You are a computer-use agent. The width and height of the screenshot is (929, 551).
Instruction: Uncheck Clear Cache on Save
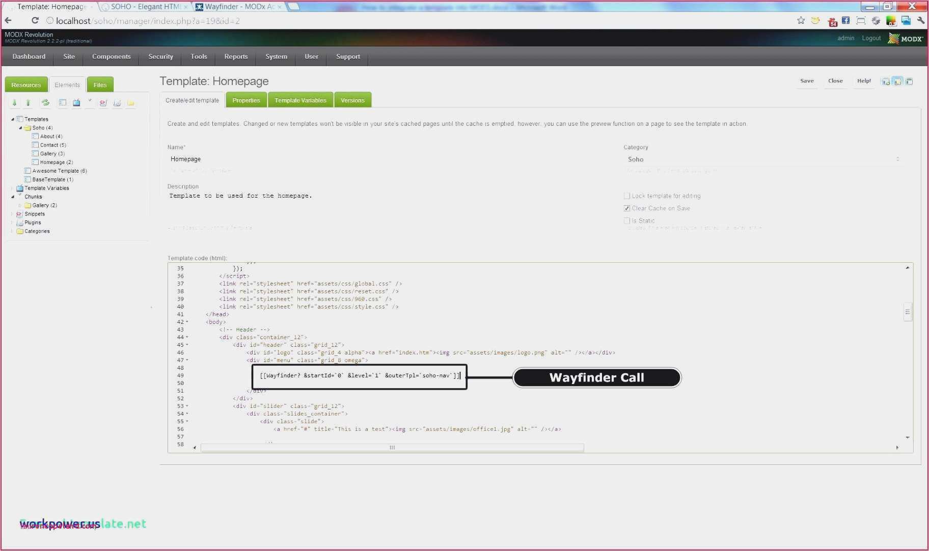click(627, 208)
